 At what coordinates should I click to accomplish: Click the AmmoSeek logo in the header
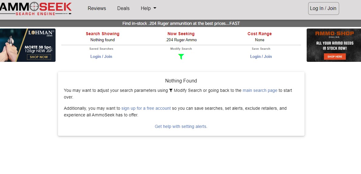pos(36,8)
